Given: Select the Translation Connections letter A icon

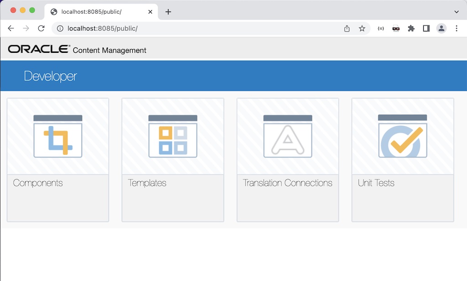Looking at the screenshot, I should (x=288, y=137).
